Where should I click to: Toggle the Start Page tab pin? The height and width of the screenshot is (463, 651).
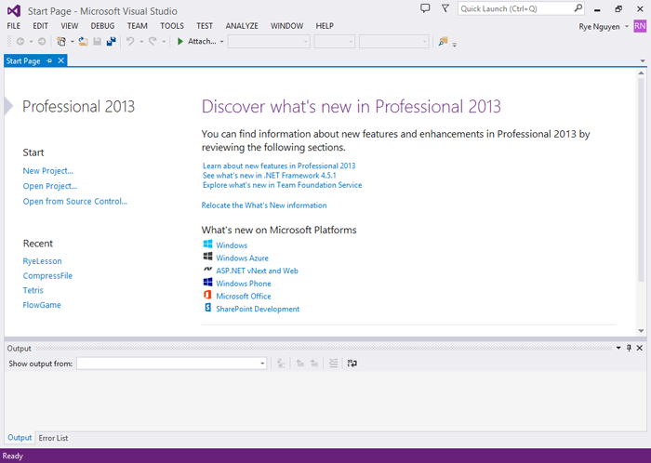[49, 61]
